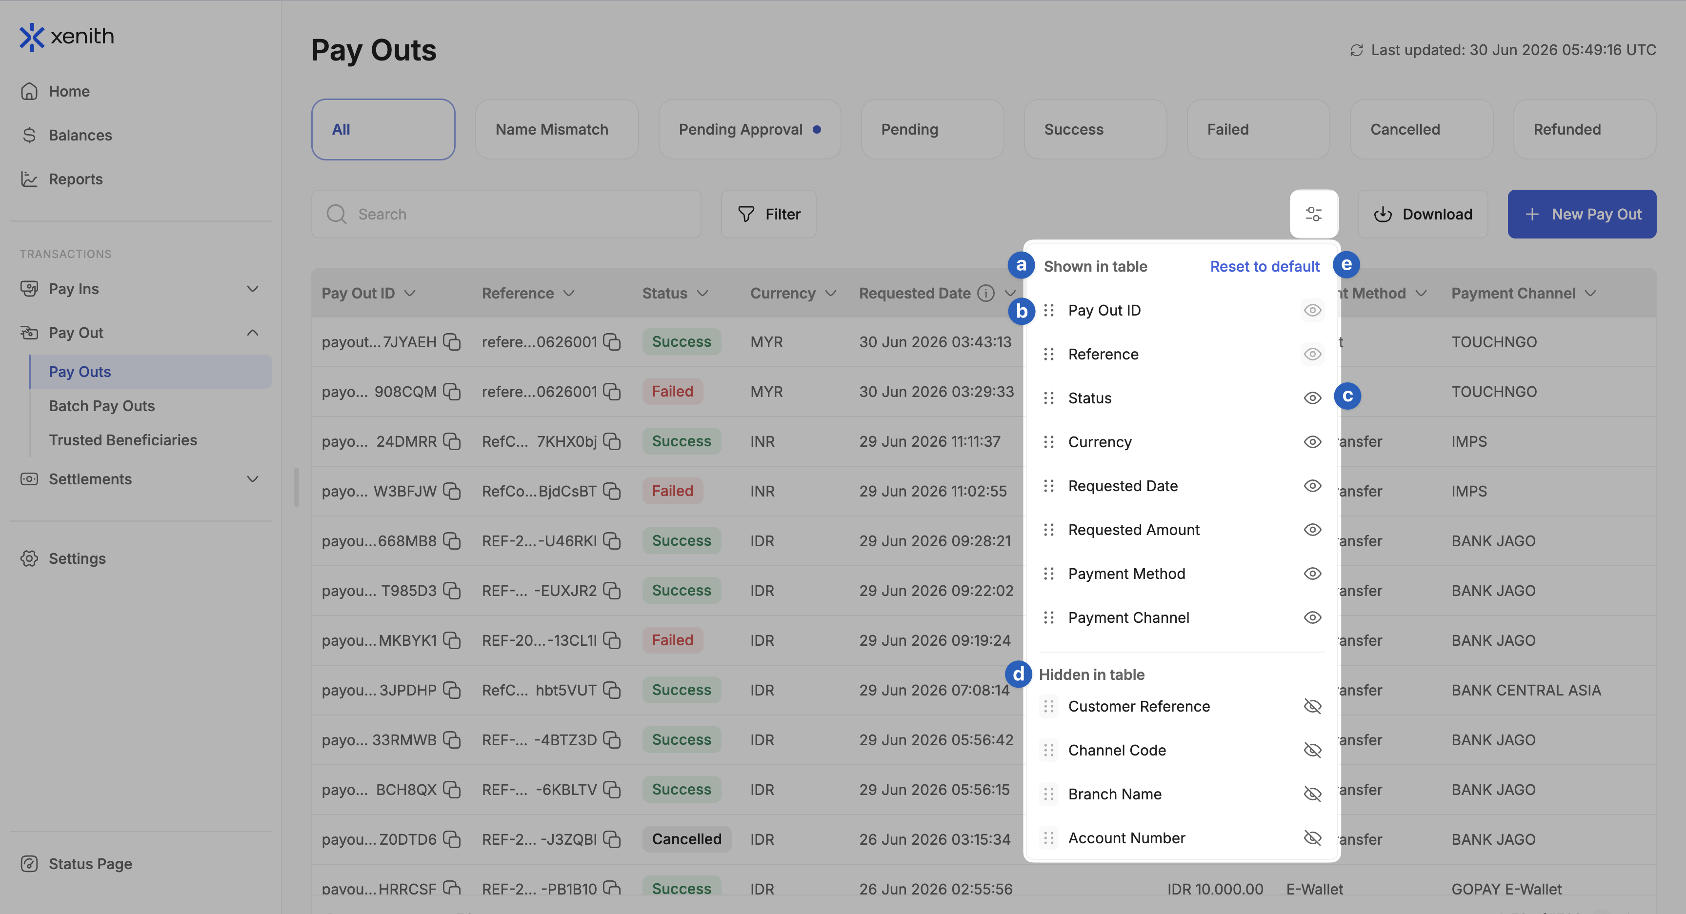This screenshot has width=1686, height=914.
Task: Collapse the Pay Out sidebar section
Action: pyautogui.click(x=253, y=332)
